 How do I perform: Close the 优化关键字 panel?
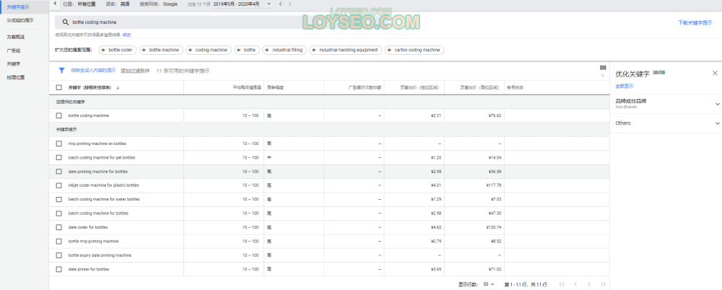click(715, 73)
